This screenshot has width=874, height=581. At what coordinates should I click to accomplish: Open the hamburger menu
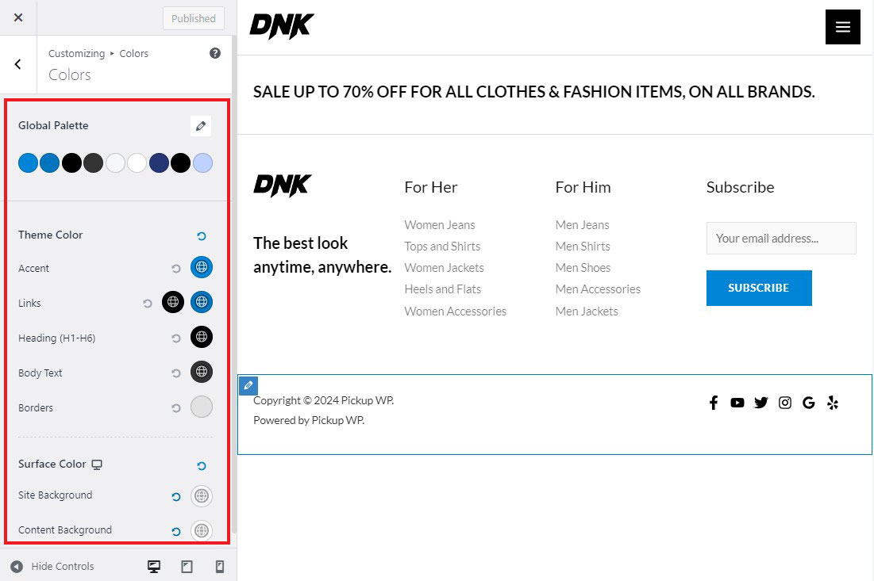pyautogui.click(x=843, y=27)
